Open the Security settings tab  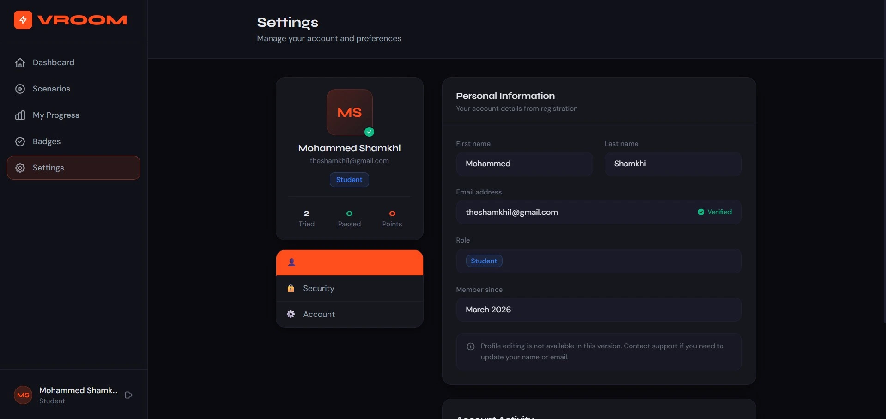[x=349, y=288]
